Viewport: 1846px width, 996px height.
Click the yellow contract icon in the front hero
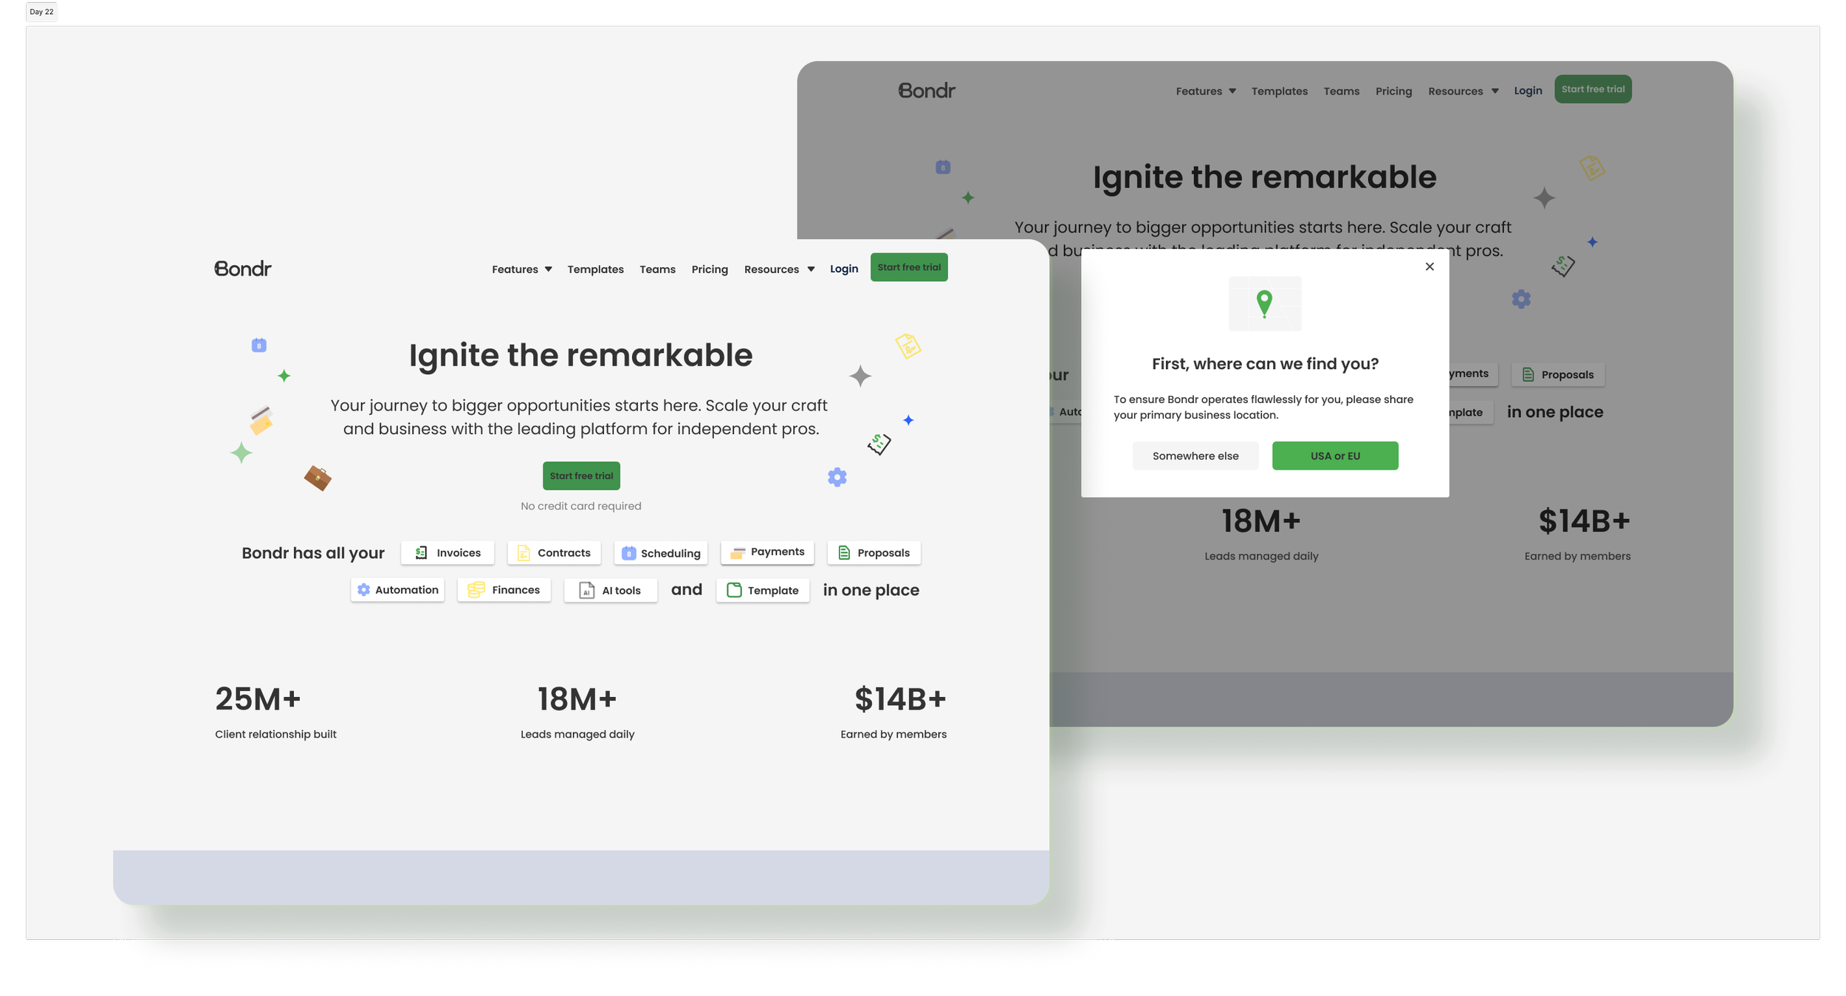pos(908,346)
